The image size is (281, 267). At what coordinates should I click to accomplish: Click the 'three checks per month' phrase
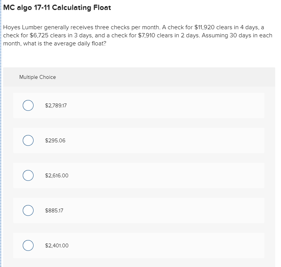pos(127,27)
